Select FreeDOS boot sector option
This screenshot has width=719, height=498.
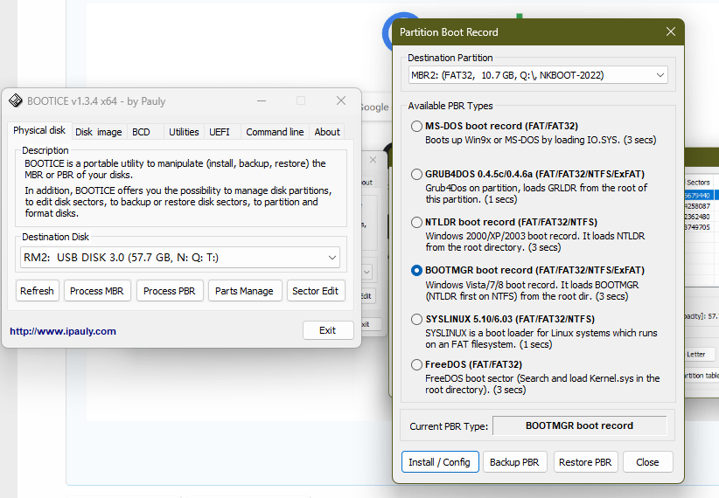[x=417, y=364]
